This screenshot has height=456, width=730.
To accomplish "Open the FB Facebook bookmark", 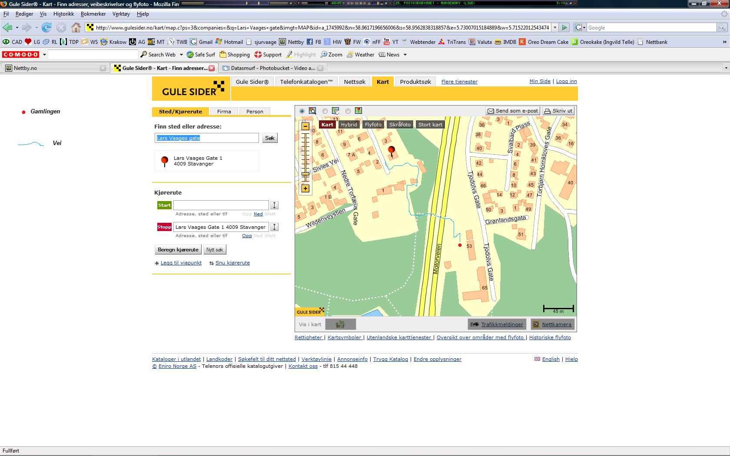I will pos(314,42).
